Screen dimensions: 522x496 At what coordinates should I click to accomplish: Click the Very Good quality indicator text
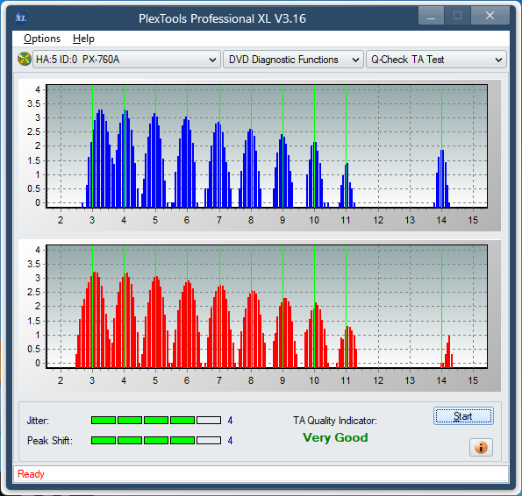click(335, 437)
